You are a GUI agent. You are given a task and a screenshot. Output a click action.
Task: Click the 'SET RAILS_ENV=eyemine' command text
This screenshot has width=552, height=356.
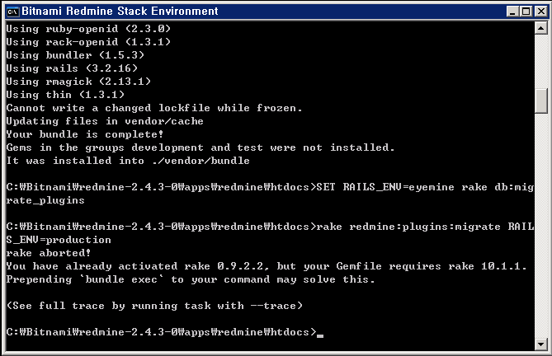pos(385,187)
